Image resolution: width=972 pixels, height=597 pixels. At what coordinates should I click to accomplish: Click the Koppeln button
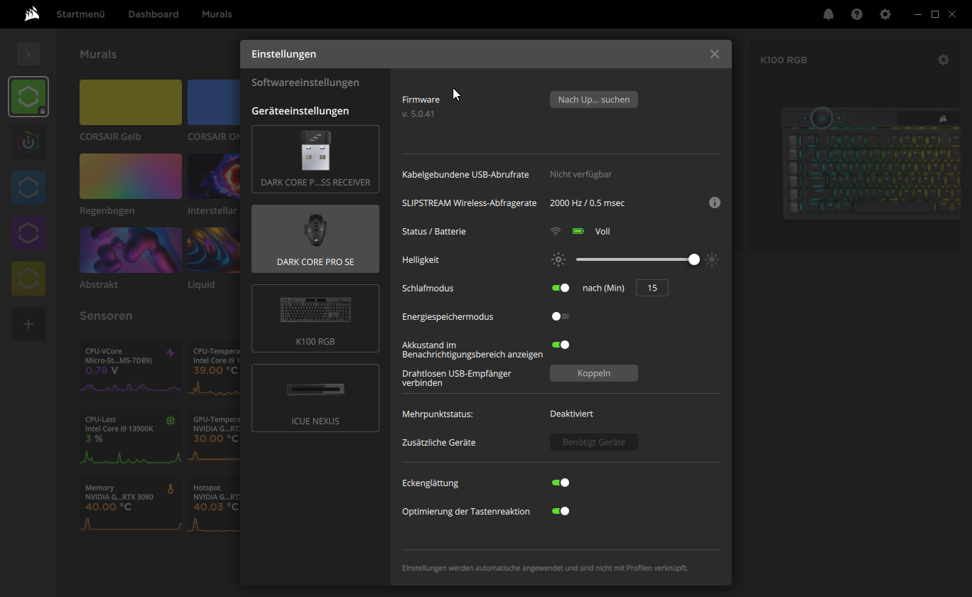coord(594,373)
